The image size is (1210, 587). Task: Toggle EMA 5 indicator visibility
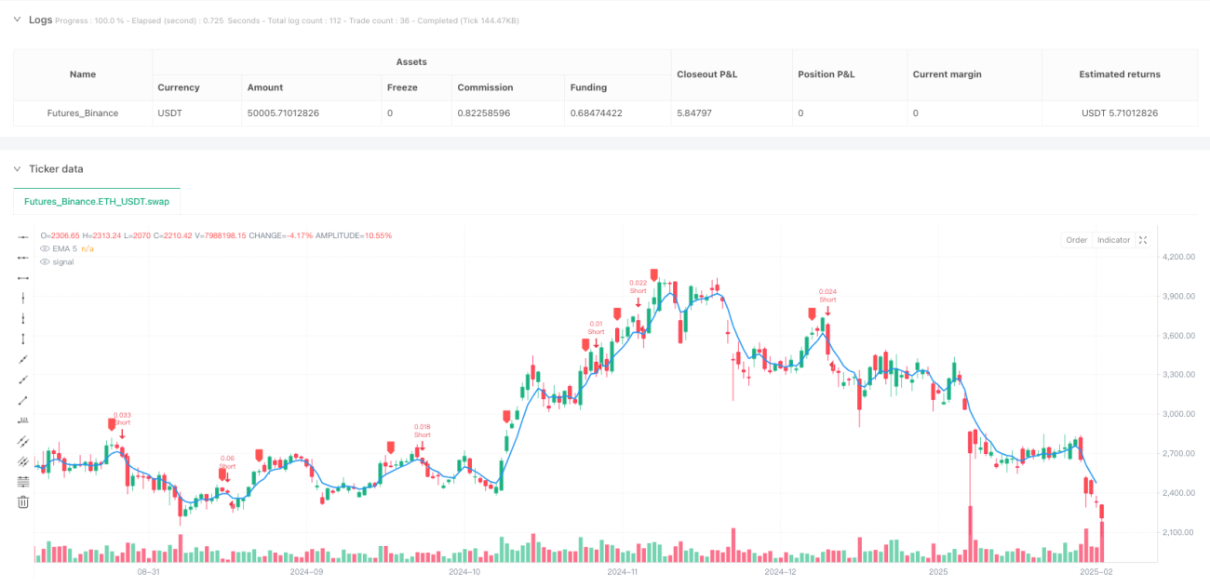tap(44, 248)
